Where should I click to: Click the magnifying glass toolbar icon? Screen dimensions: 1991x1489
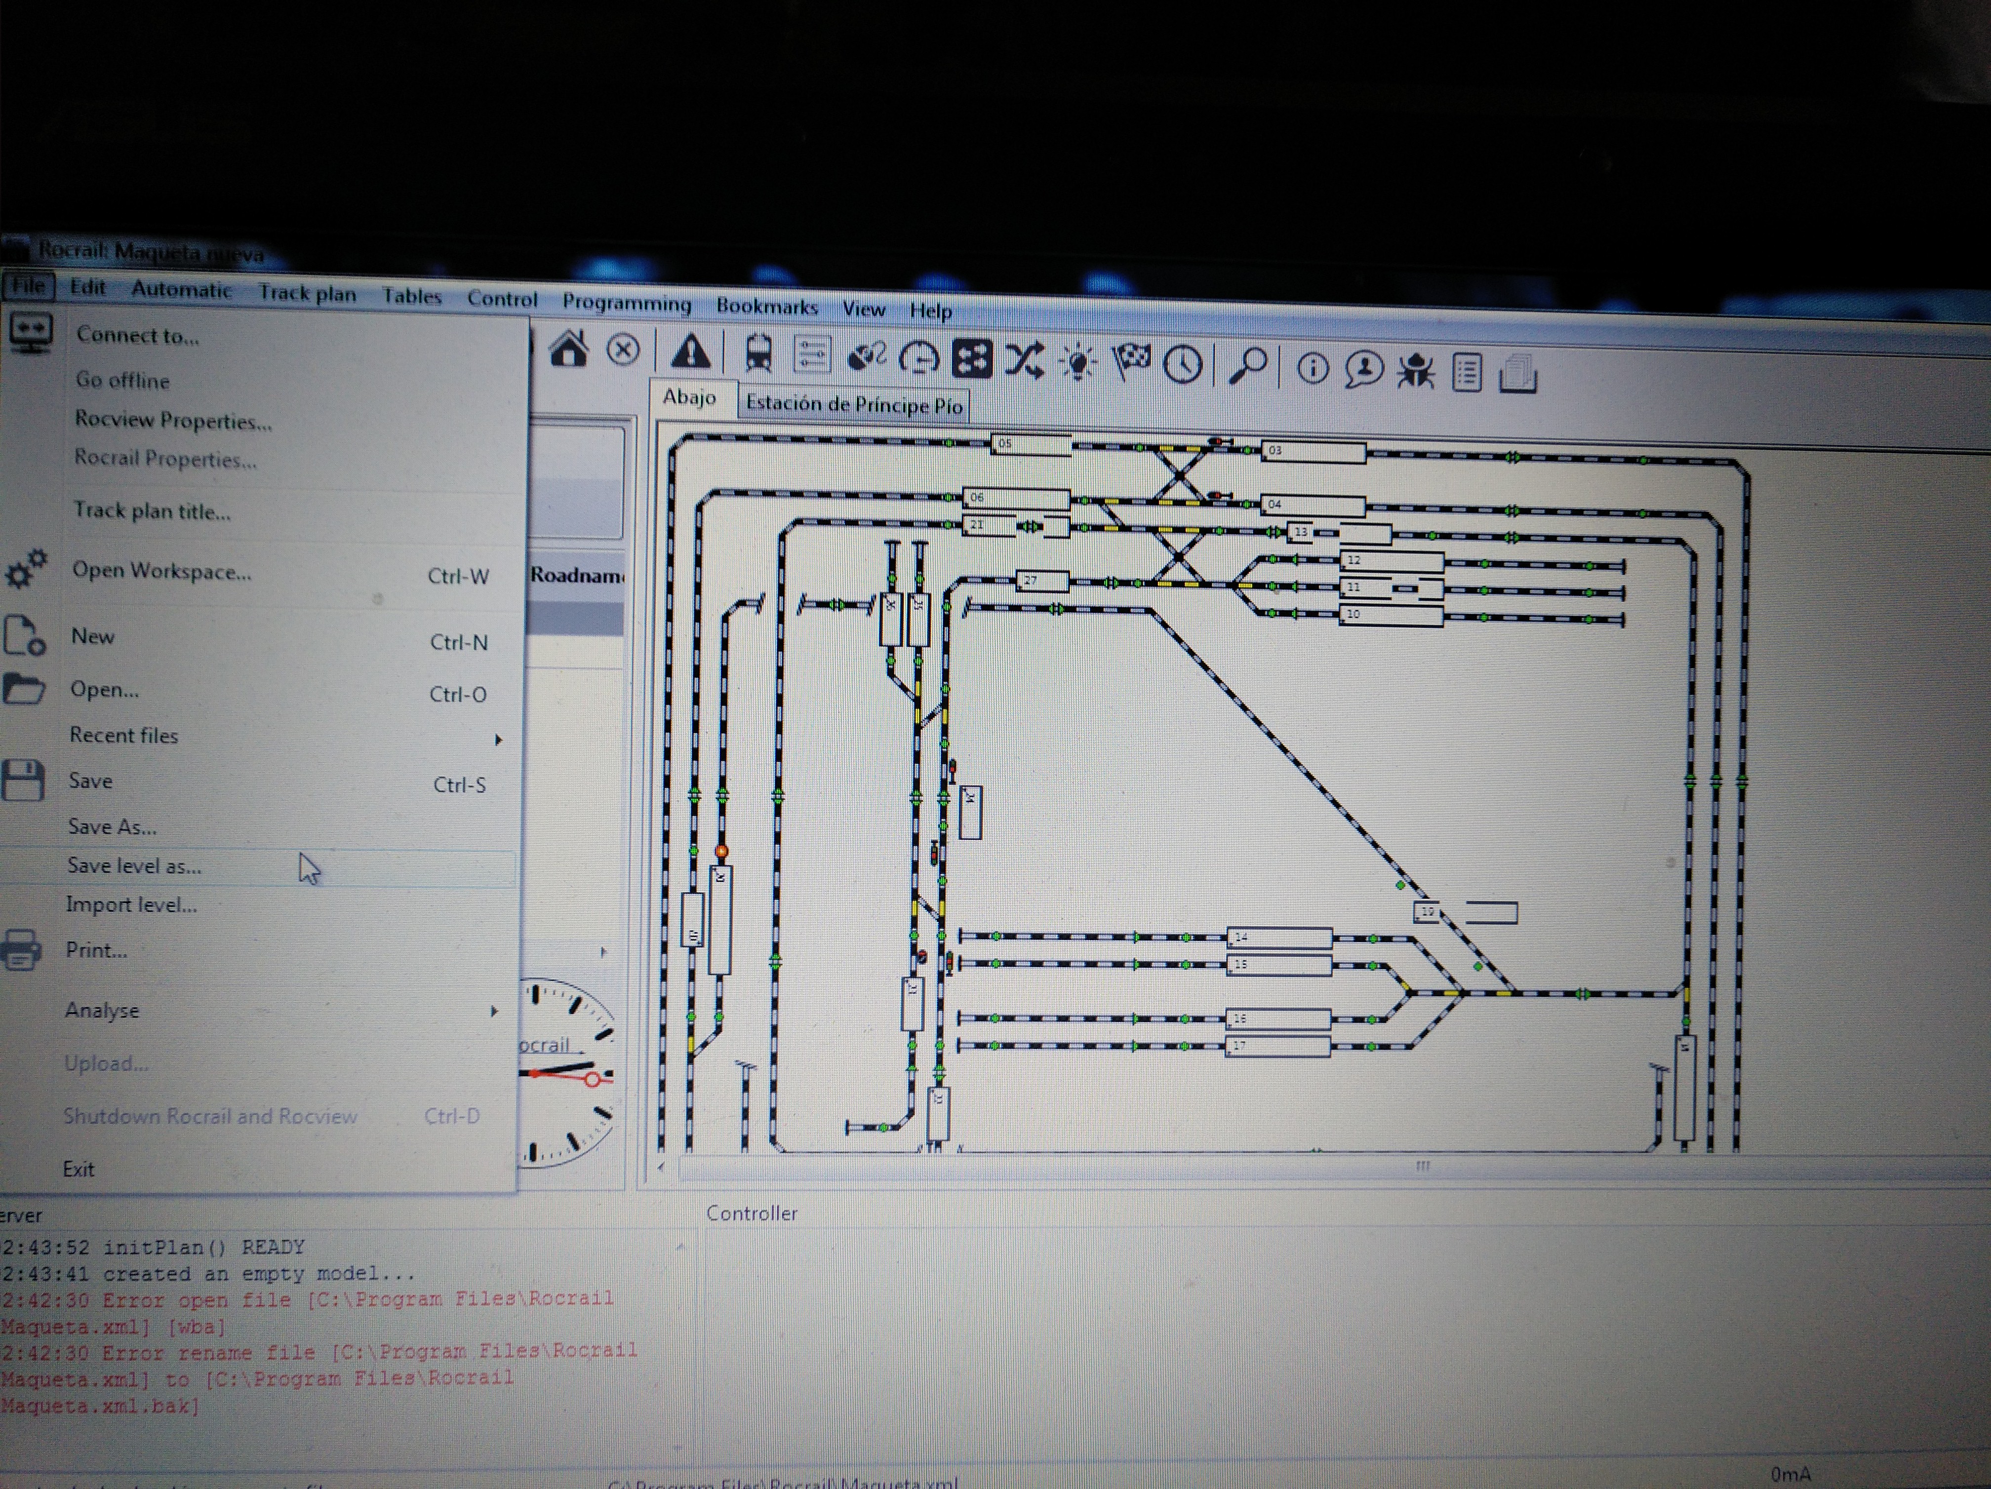coord(1247,365)
